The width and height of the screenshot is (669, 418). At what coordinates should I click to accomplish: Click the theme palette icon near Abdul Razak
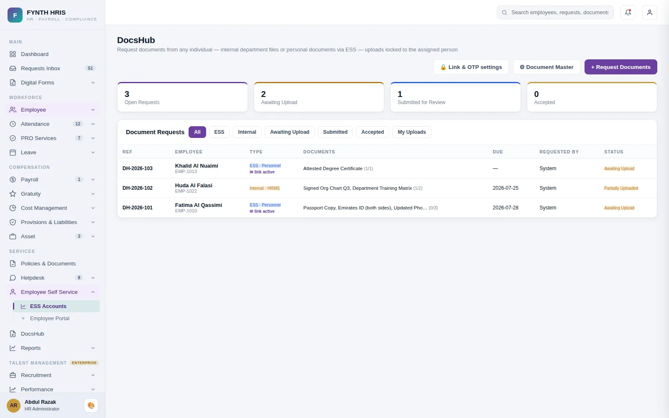click(x=91, y=405)
